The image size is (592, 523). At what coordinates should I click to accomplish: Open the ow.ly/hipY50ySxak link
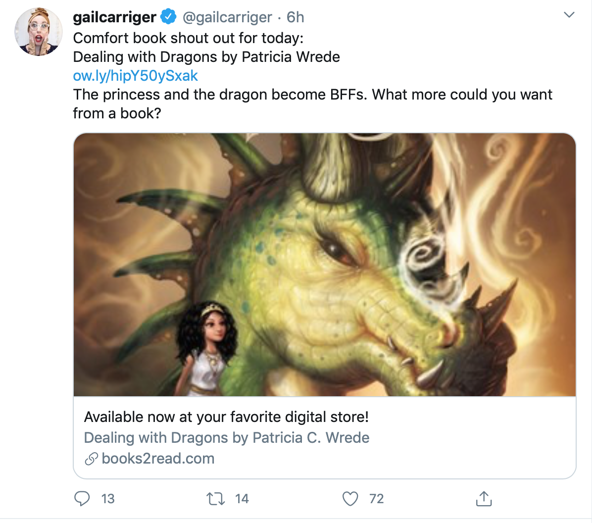pos(135,76)
